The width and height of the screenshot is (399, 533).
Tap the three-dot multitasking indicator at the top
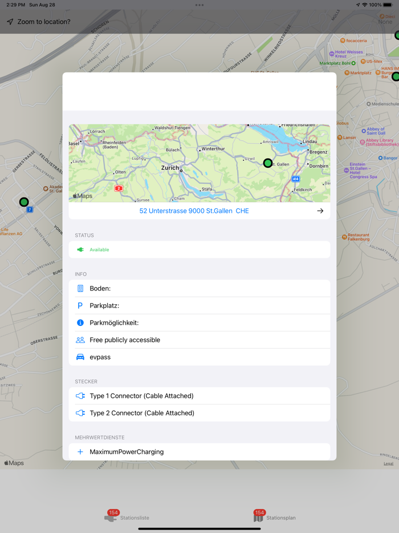pyautogui.click(x=199, y=5)
